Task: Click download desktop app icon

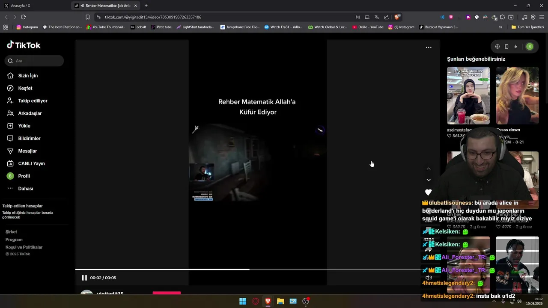Action: click(x=515, y=47)
